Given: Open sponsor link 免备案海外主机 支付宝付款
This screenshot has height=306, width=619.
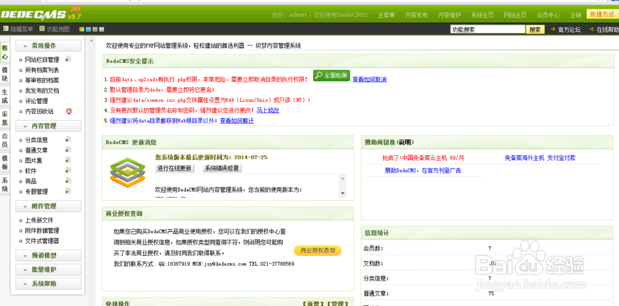Looking at the screenshot, I should [x=540, y=158].
